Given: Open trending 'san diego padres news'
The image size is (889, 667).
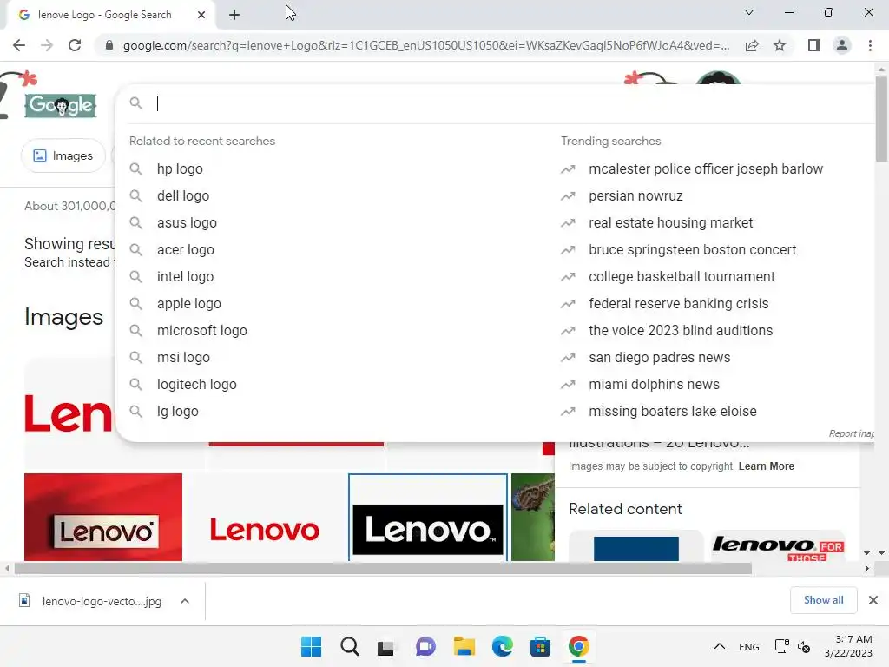Looking at the screenshot, I should (660, 357).
